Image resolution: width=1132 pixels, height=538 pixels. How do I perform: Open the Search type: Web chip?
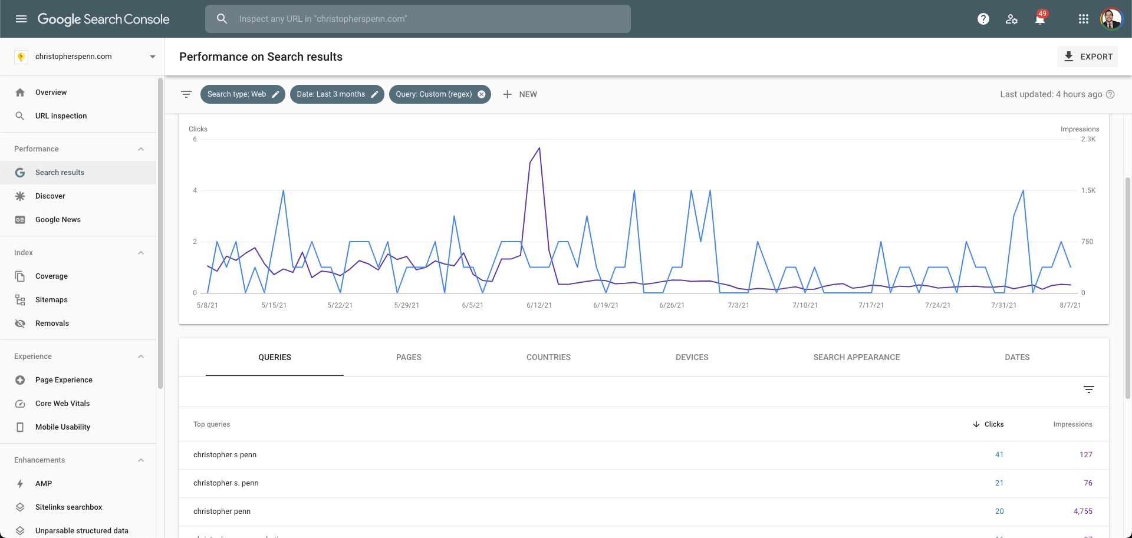click(243, 94)
